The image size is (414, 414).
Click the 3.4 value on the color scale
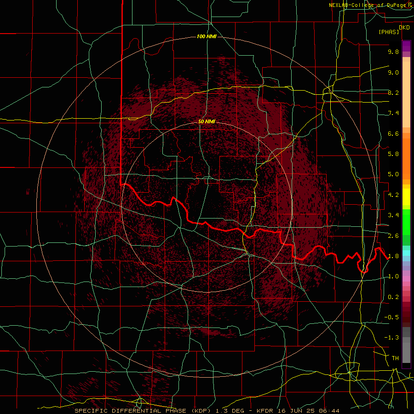click(393, 215)
